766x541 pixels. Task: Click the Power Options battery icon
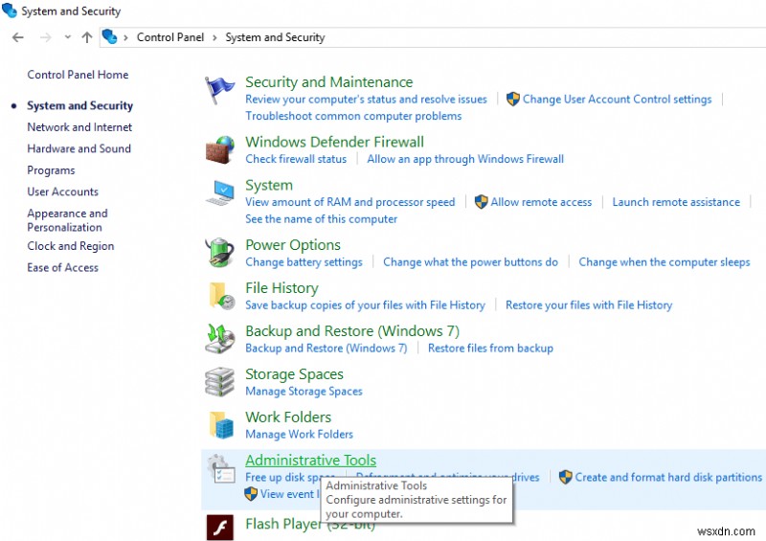pos(220,253)
